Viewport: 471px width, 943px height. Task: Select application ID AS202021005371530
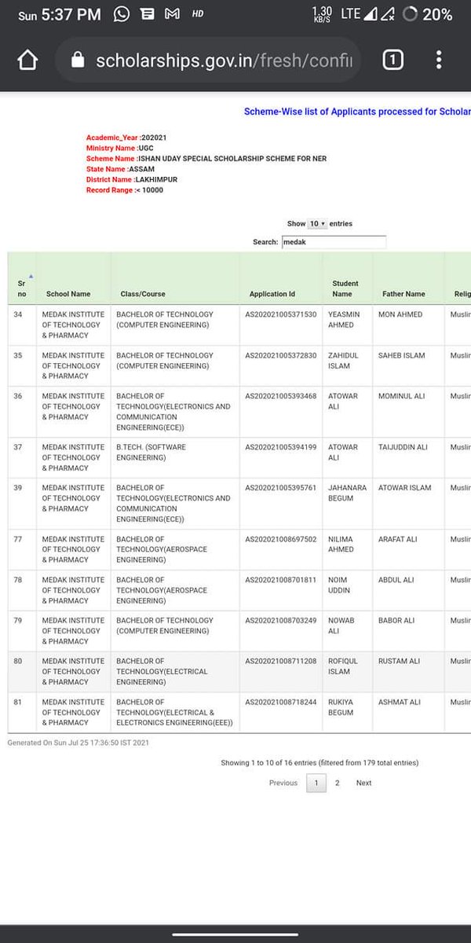[x=281, y=314]
